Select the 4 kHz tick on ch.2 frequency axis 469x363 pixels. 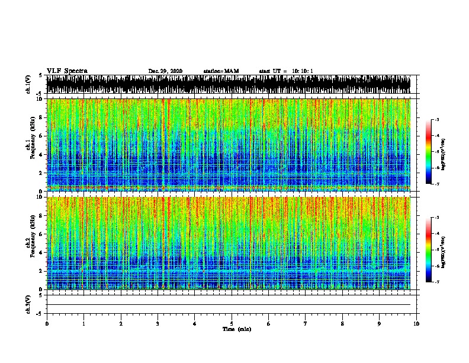tap(41, 253)
